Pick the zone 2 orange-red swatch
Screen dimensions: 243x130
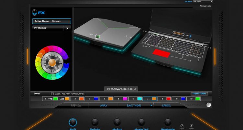pos(82,99)
